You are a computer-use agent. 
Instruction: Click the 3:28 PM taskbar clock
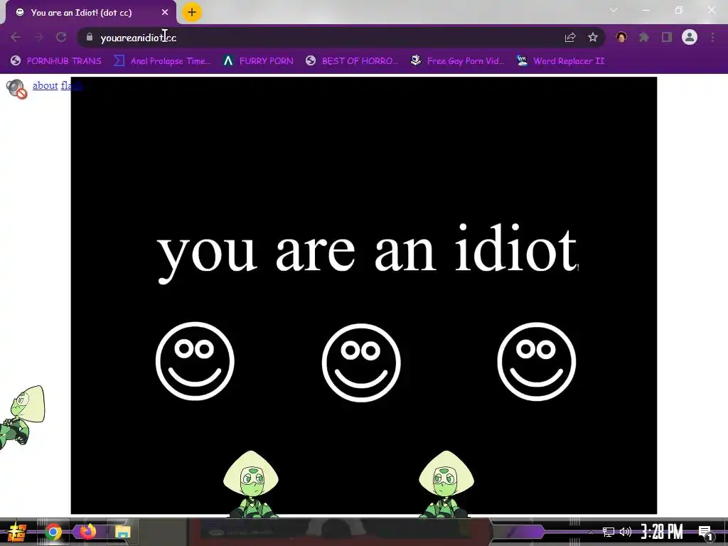(x=662, y=532)
